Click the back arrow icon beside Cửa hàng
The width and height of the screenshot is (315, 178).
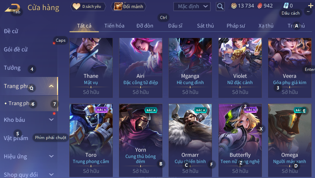click(13, 8)
